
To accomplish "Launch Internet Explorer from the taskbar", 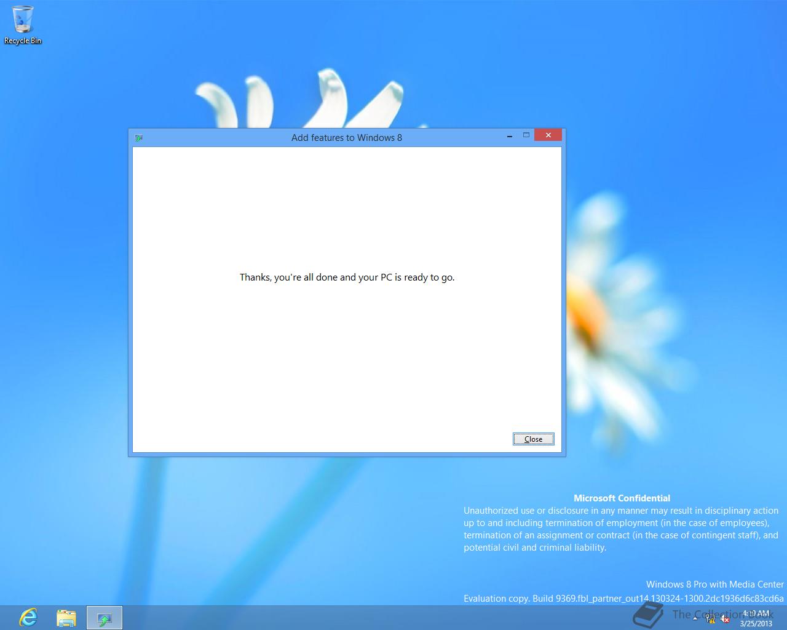I will point(28,617).
